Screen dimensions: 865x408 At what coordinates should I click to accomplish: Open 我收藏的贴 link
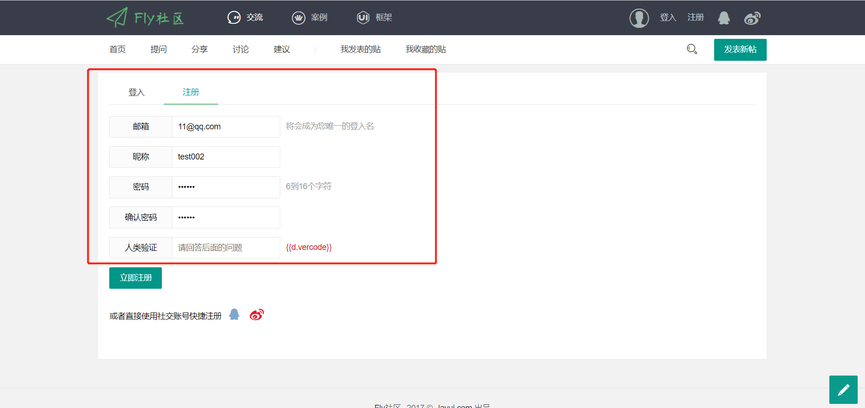[426, 49]
